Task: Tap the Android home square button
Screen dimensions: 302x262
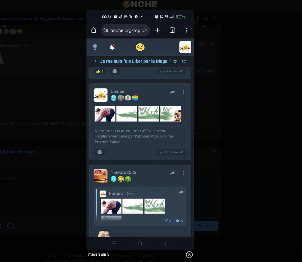Action: coord(140,243)
